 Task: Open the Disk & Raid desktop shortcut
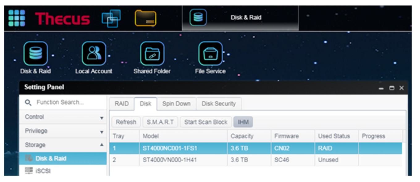(36, 58)
